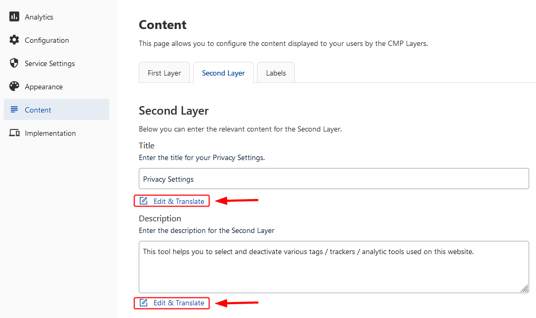Click the description box resize handle

(x=524, y=288)
